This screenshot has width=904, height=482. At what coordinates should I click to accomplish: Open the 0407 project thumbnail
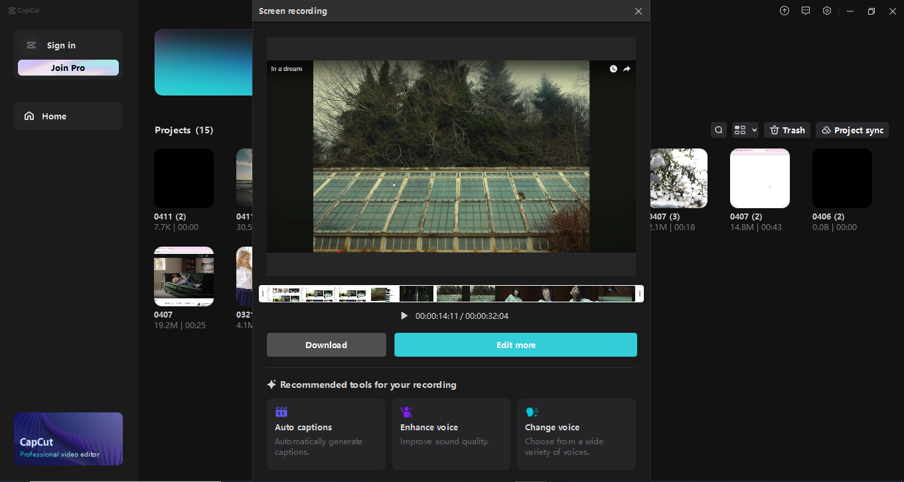pos(183,276)
